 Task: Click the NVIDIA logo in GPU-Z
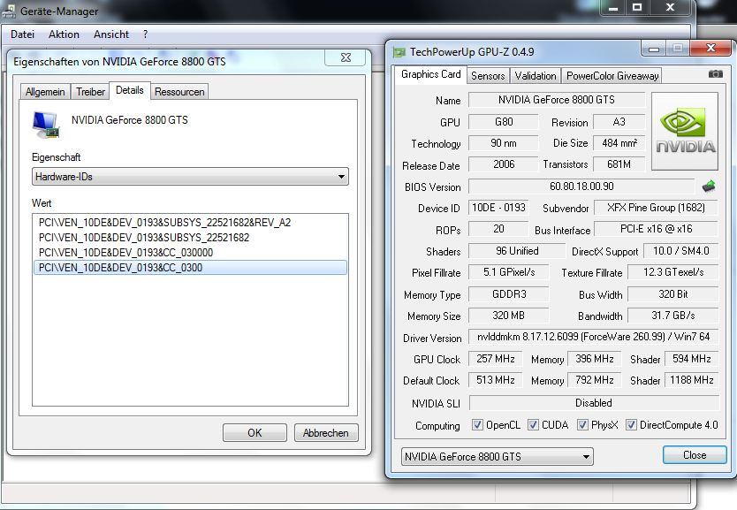[x=685, y=131]
